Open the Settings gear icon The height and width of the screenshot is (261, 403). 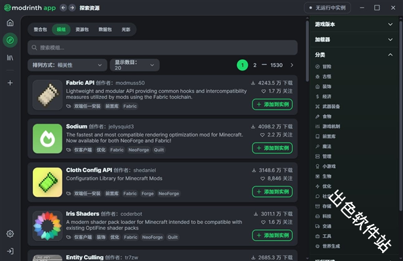click(x=10, y=233)
